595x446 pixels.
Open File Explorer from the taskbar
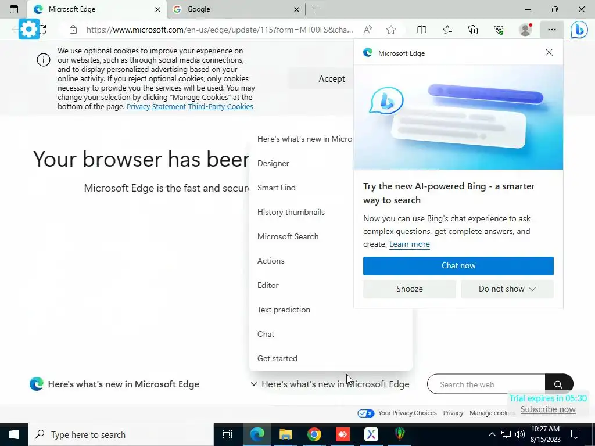point(285,434)
